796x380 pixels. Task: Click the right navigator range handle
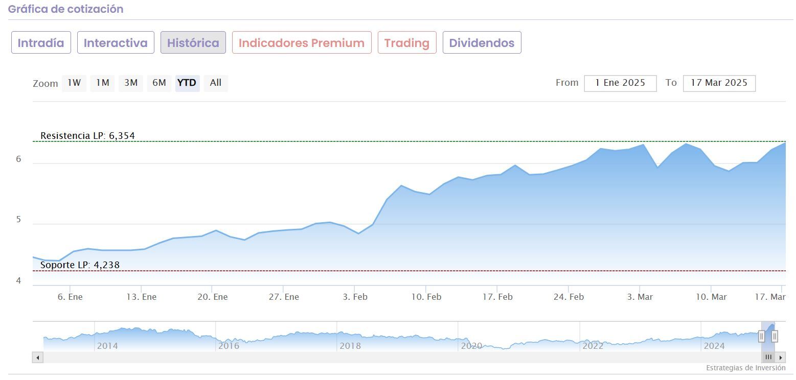(775, 336)
